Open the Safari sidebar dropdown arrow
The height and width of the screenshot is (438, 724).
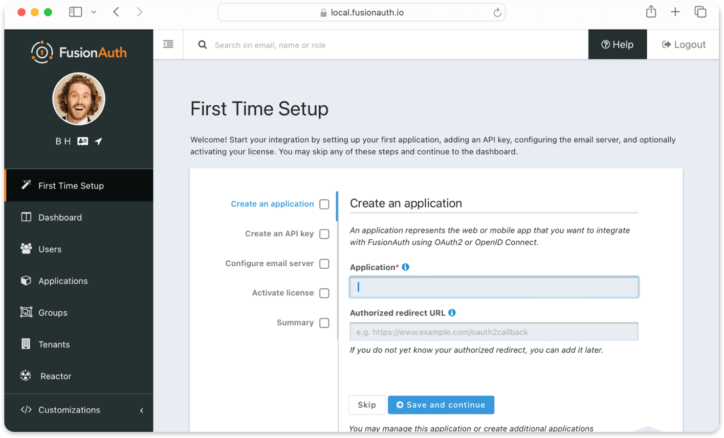pyautogui.click(x=94, y=12)
